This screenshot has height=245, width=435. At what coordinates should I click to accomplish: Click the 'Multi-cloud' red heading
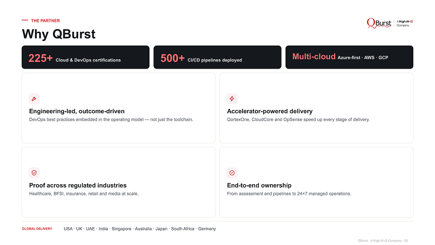click(314, 56)
